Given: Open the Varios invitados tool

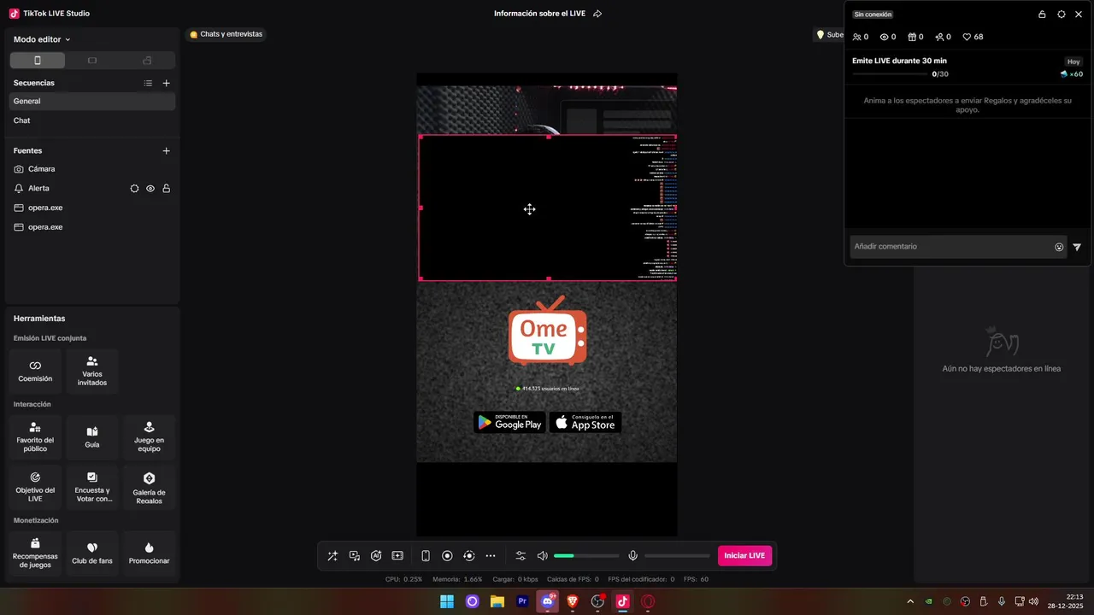Looking at the screenshot, I should point(92,372).
